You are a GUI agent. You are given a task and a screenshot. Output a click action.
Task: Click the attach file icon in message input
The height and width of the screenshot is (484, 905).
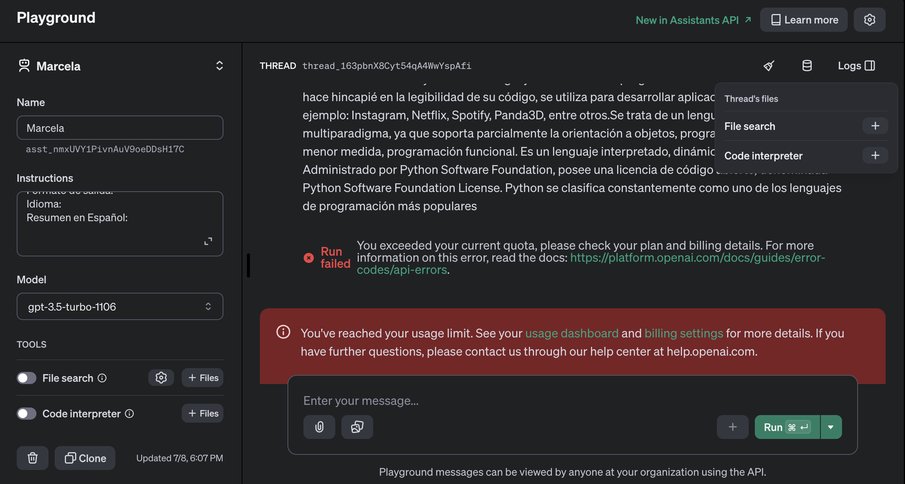(319, 427)
